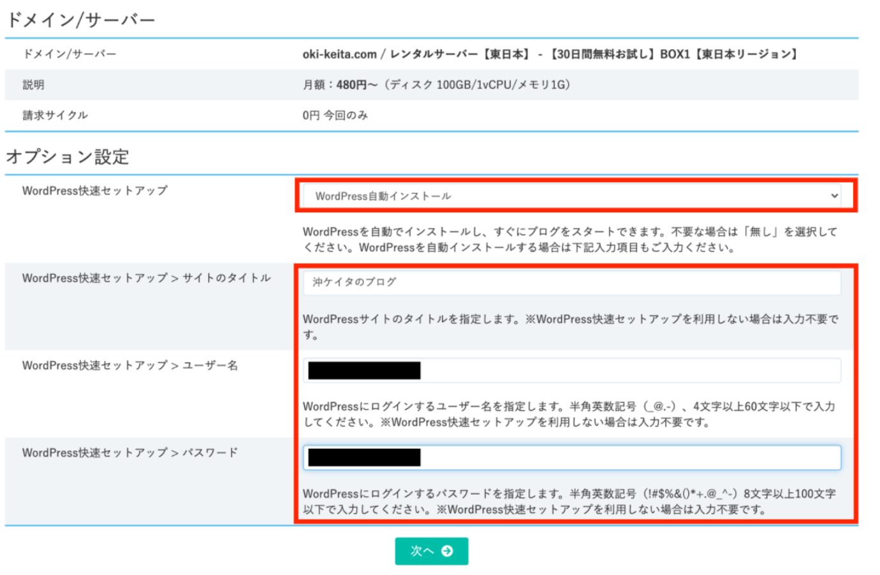
Task: Click the redacted password value
Action: 363,457
